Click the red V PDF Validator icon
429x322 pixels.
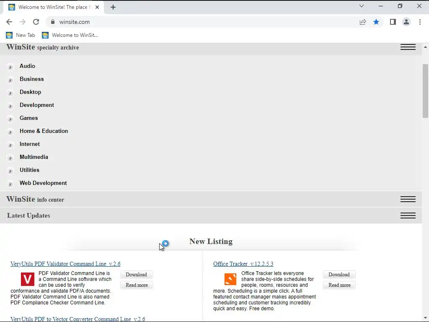tap(28, 279)
